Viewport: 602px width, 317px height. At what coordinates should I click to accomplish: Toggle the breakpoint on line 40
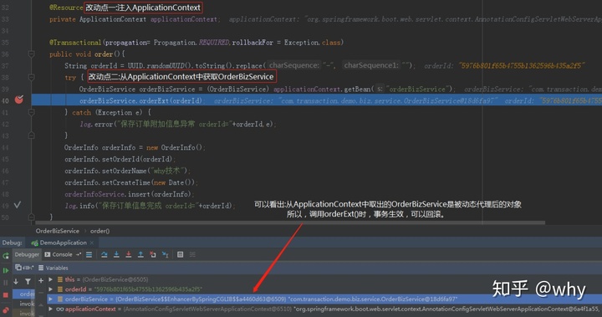18,100
